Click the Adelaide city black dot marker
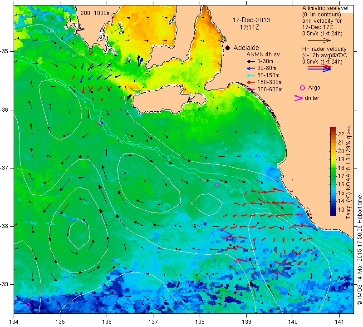Screen dimensions: 363x327 pyautogui.click(x=228, y=48)
